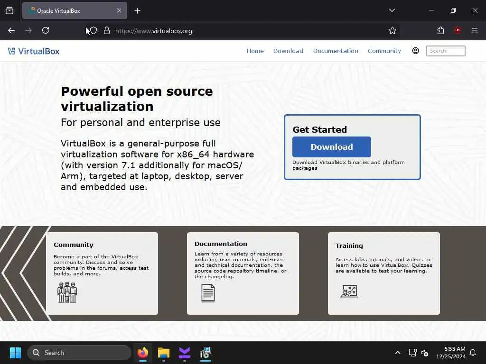Bookmark this page with the star icon

(x=393, y=30)
